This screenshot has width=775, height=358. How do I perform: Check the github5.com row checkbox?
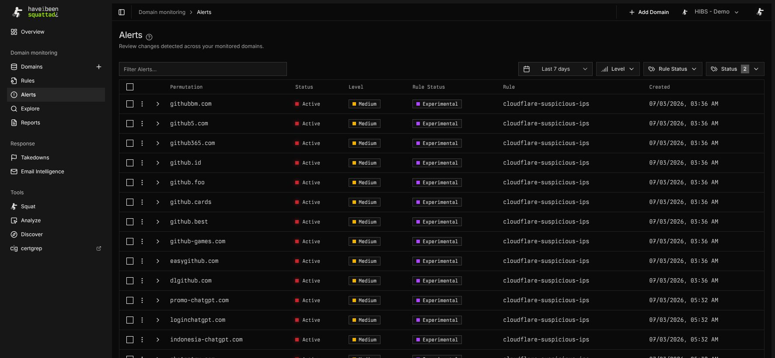pos(130,124)
